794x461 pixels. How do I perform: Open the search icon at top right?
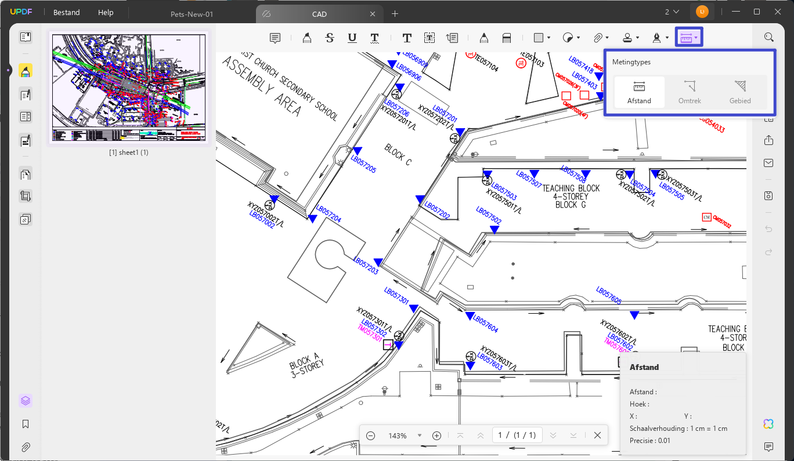769,37
